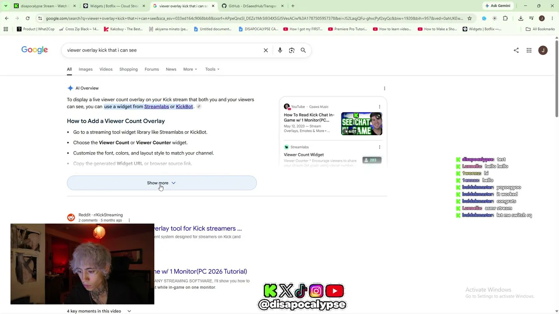This screenshot has width=559, height=314.
Task: Expand the 4 key moments in this video
Action: [99, 311]
